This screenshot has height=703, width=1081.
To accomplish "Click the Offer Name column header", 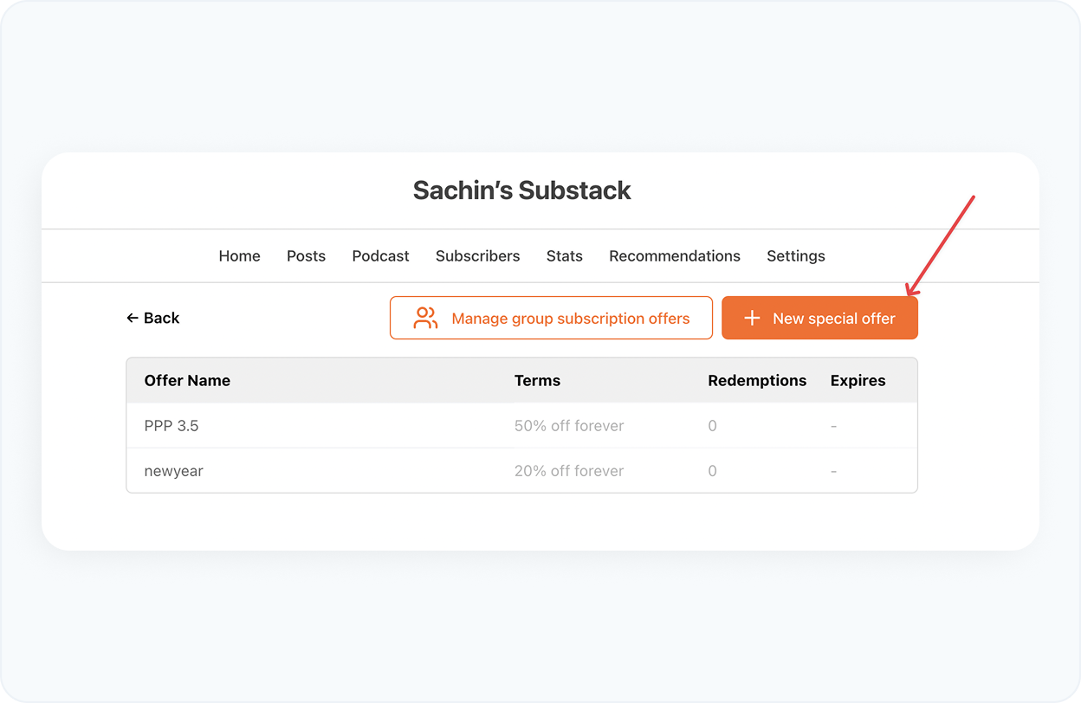I will tap(187, 380).
